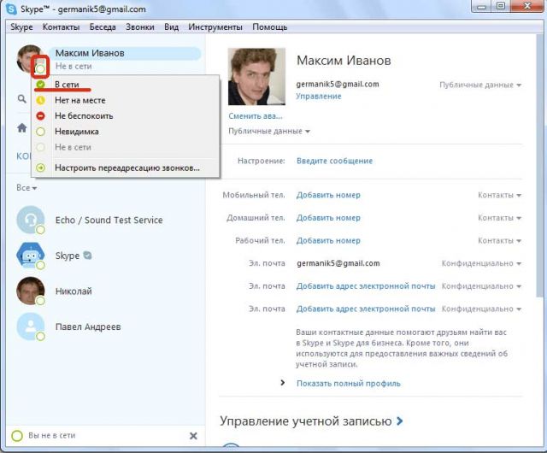547x453 pixels.
Task: Click Павел Андреев's avatar
Action: [x=31, y=327]
